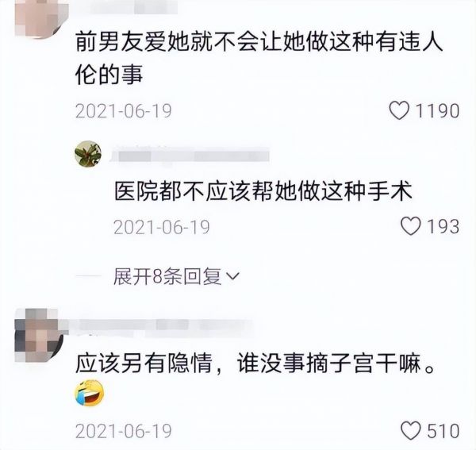
Task: Click the 510 like count number
Action: click(443, 431)
